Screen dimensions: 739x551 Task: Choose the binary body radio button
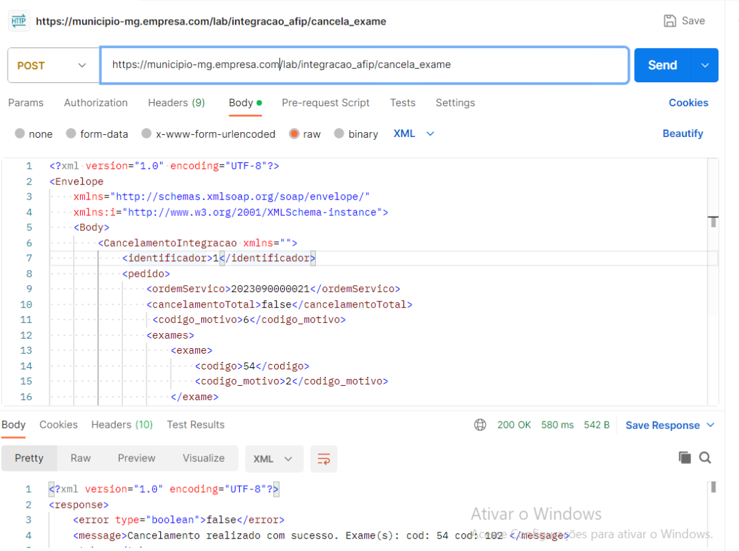339,134
